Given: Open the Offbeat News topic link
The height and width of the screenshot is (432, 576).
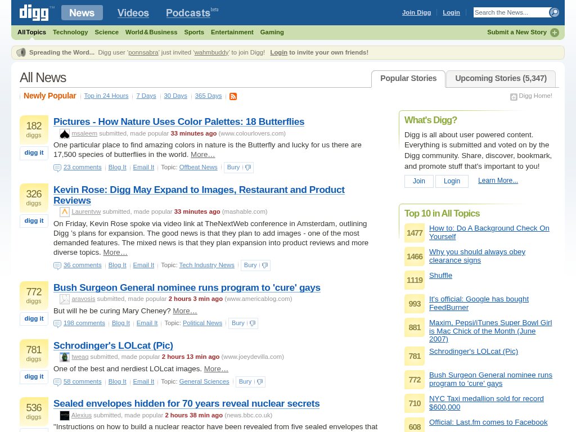Looking at the screenshot, I should click(199, 167).
